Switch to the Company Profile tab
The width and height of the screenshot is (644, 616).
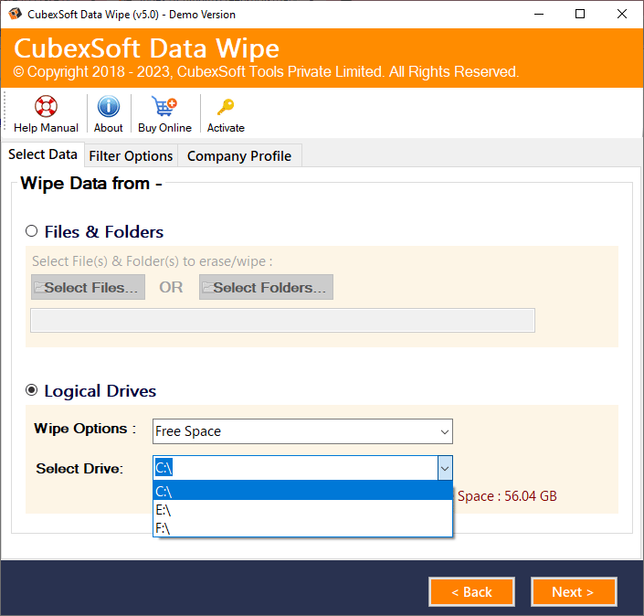pyautogui.click(x=239, y=156)
